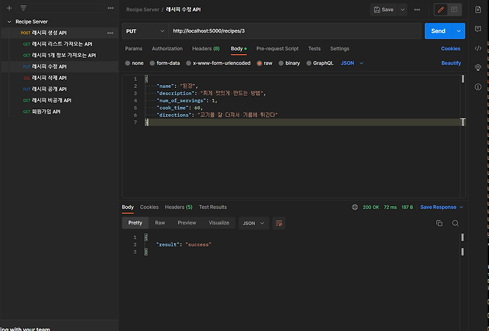Toggle the line wrap icon in the response
Screen dimensions: 489x331
pyautogui.click(x=279, y=223)
